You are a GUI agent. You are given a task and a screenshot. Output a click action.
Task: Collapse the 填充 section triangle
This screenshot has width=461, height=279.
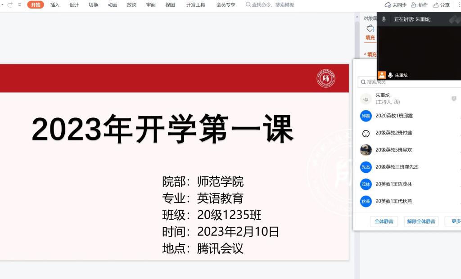[365, 54]
